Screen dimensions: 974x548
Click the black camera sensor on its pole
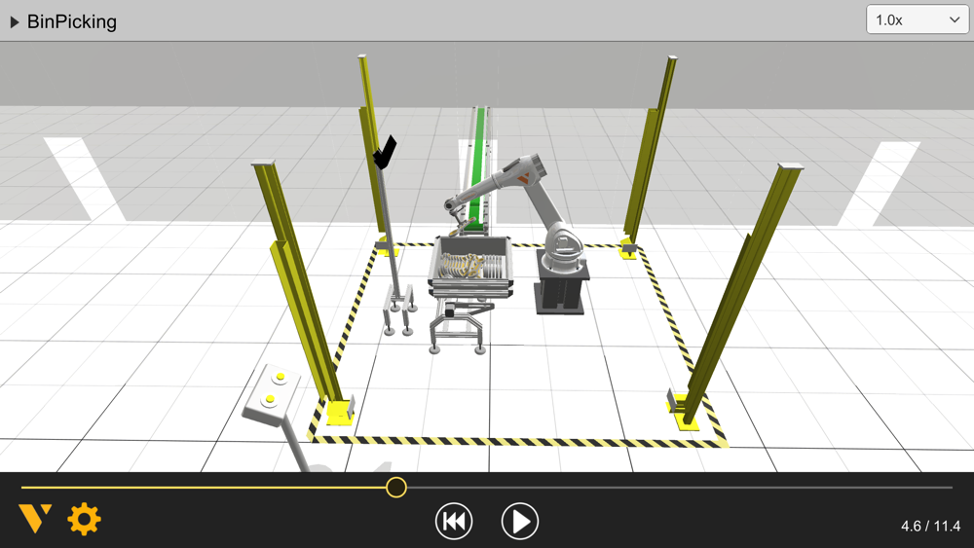pos(385,153)
